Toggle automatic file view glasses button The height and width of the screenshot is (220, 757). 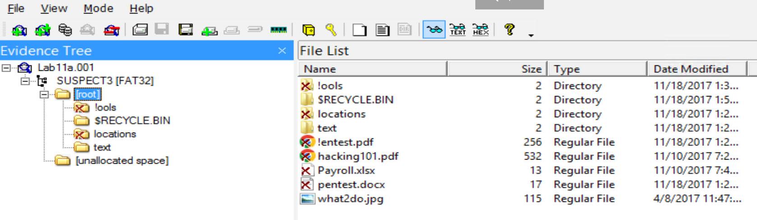434,30
